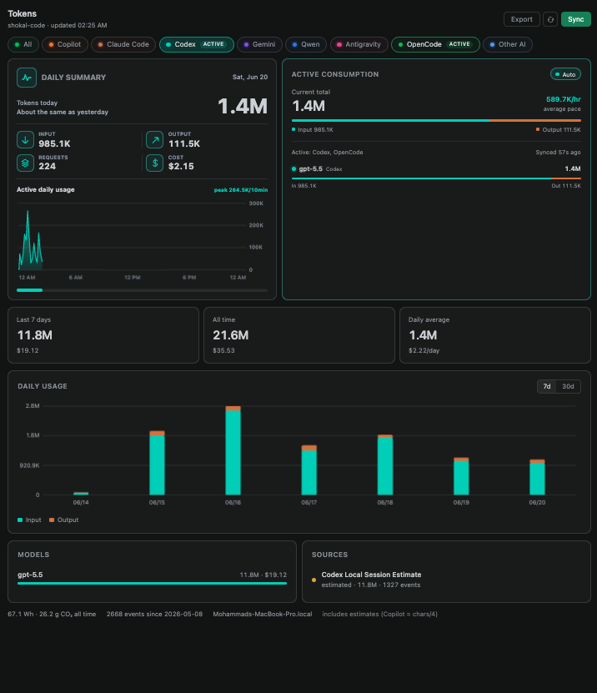
Task: Open the All time card
Action: coord(299,335)
